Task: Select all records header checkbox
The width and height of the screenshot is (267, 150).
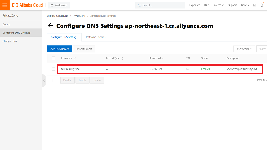Action: [x=54, y=58]
